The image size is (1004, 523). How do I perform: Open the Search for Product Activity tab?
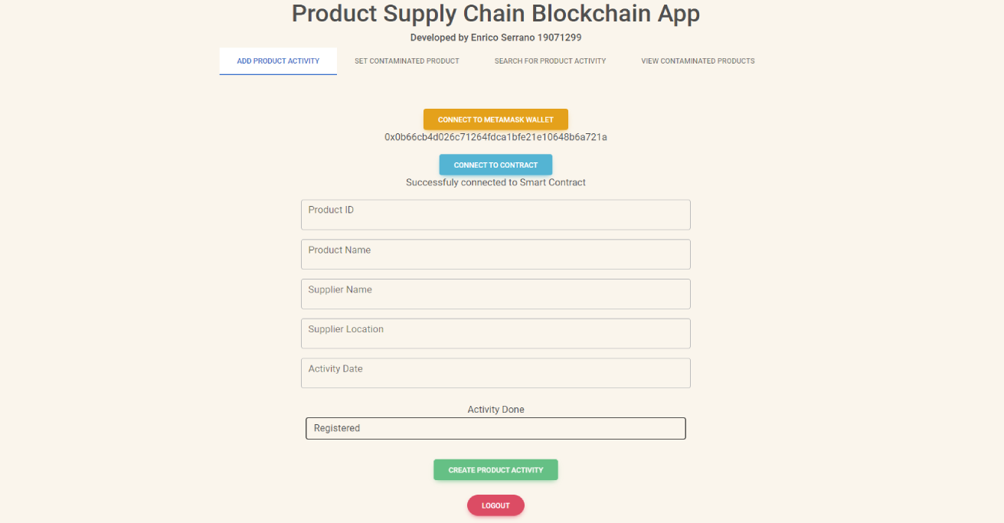[x=550, y=60]
